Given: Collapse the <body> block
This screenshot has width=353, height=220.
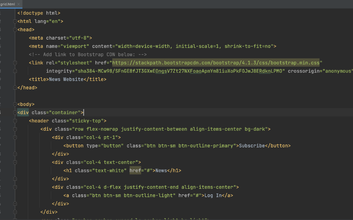Looking at the screenshot, I should coord(15,104).
